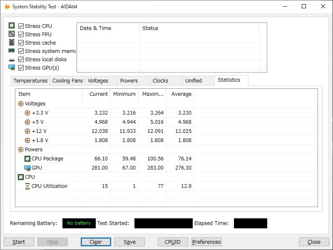Click the FPU percent icon beside Stress FPU

(x=12, y=34)
